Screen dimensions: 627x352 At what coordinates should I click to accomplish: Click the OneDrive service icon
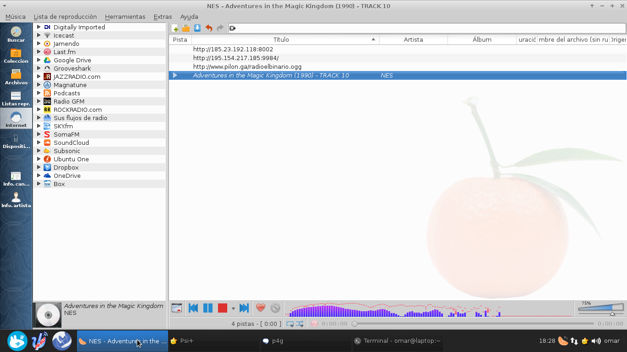(x=47, y=176)
